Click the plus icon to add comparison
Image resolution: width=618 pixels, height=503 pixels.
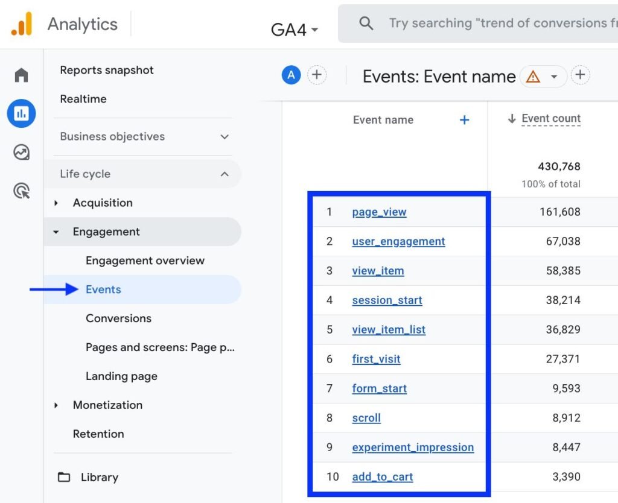317,75
